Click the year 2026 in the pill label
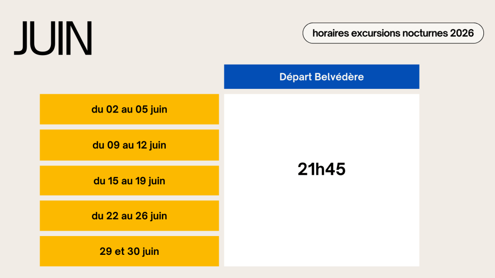 pyautogui.click(x=462, y=33)
